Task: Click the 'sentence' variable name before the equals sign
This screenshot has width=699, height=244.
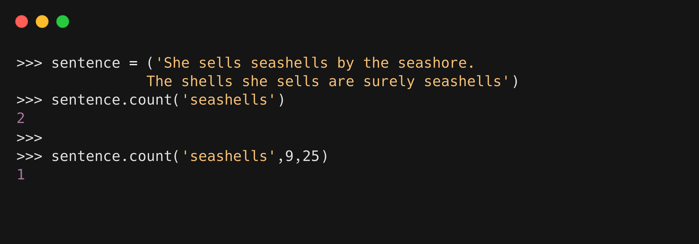Action: [86, 63]
